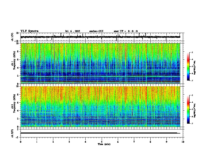Screen dimensions: 206x159
Task: Click time axis tick label 5
Action: coord(102,142)
